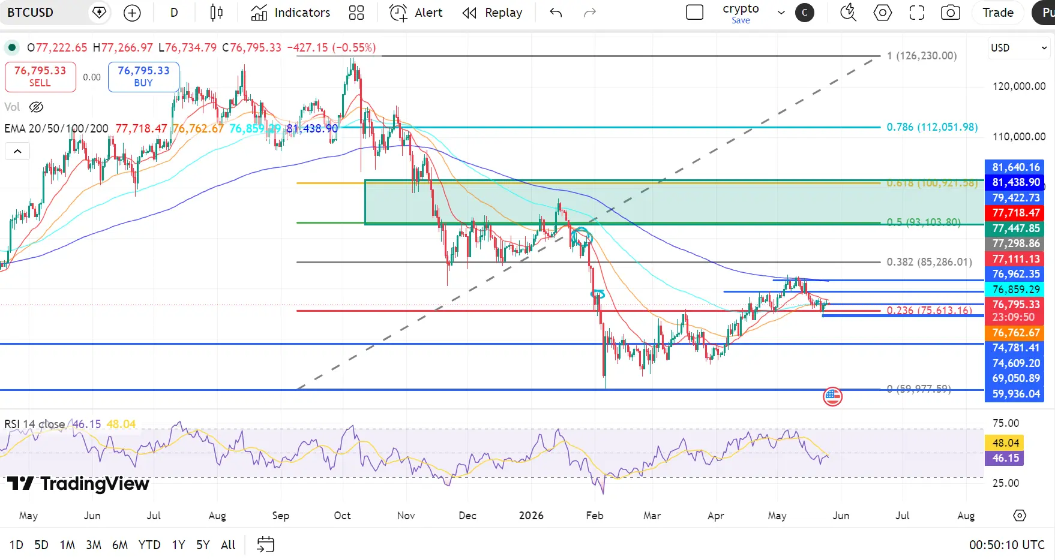Click the Trade button
Screen dimensions: 1055x560
pyautogui.click(x=998, y=13)
